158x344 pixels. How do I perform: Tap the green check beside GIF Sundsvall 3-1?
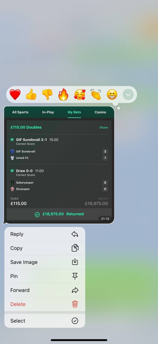click(x=12, y=139)
